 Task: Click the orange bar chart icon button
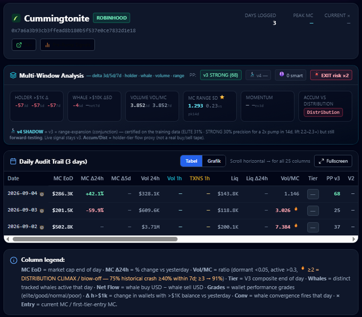(67, 45)
